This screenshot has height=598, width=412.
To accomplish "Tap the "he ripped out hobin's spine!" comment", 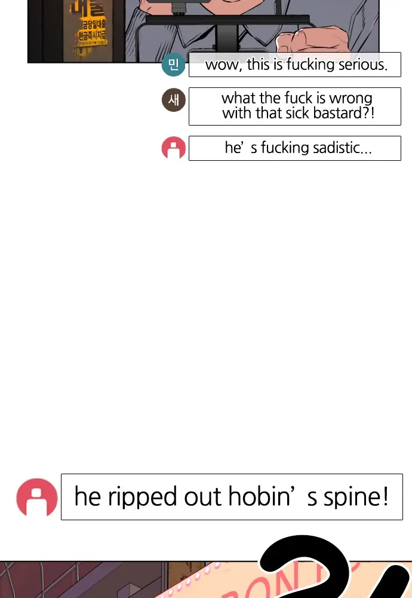I will 232,496.
